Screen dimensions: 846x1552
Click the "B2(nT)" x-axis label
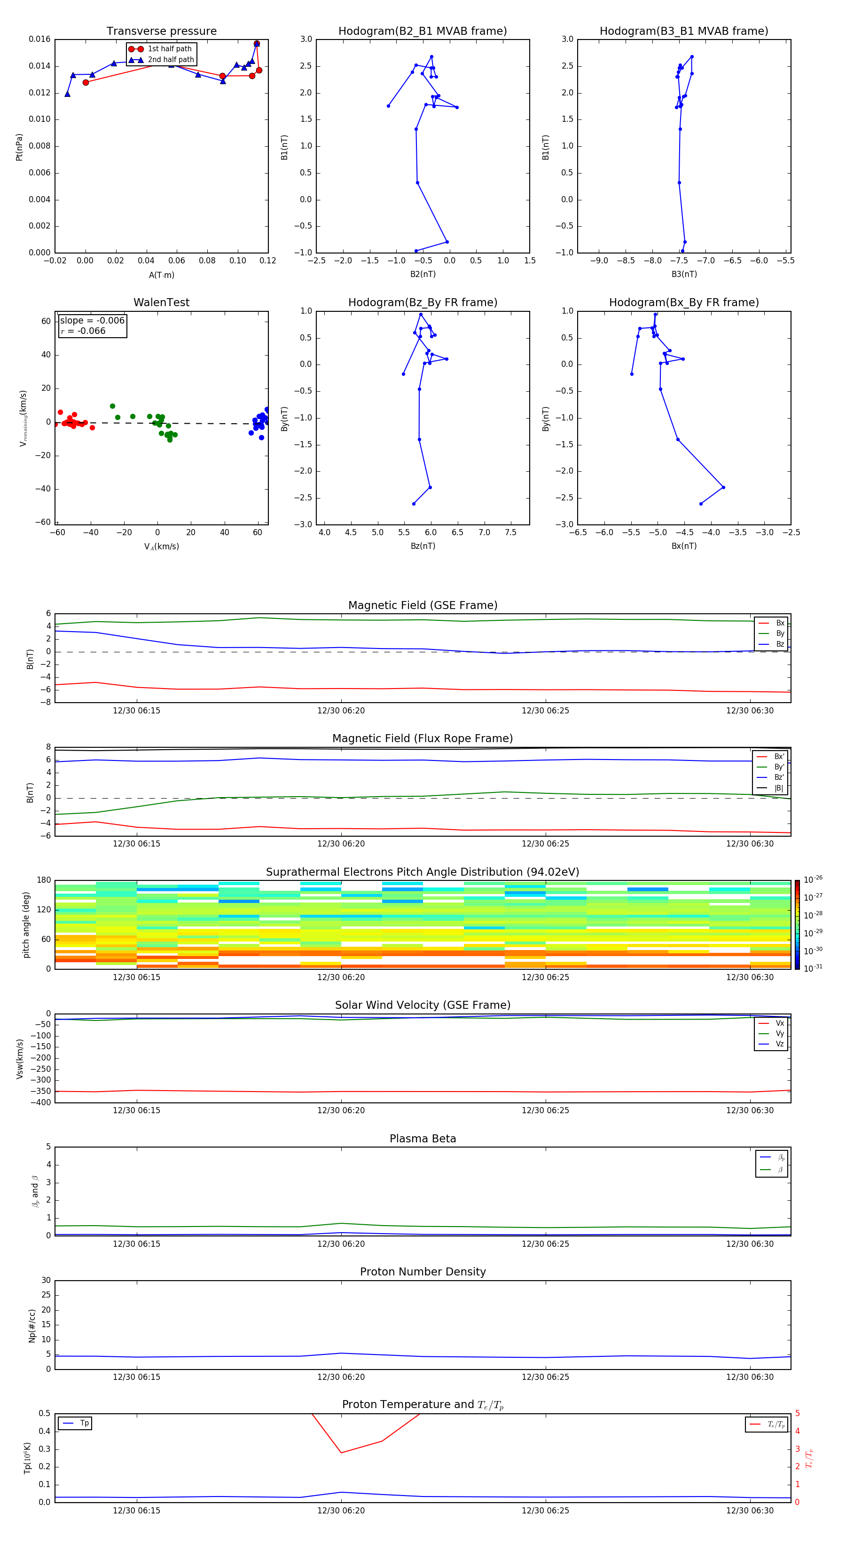point(423,274)
